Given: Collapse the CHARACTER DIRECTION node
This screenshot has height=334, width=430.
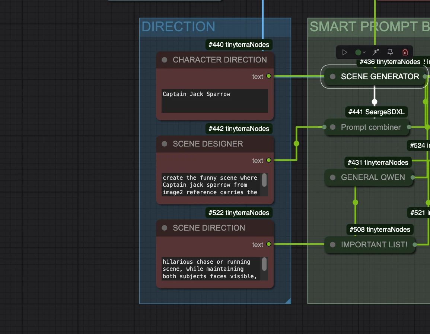Looking at the screenshot, I should click(x=164, y=60).
